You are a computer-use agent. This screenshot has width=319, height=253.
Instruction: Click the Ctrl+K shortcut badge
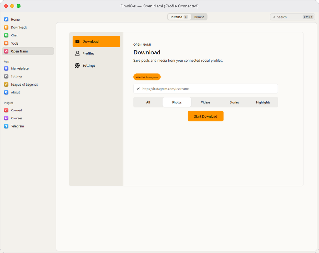308,17
